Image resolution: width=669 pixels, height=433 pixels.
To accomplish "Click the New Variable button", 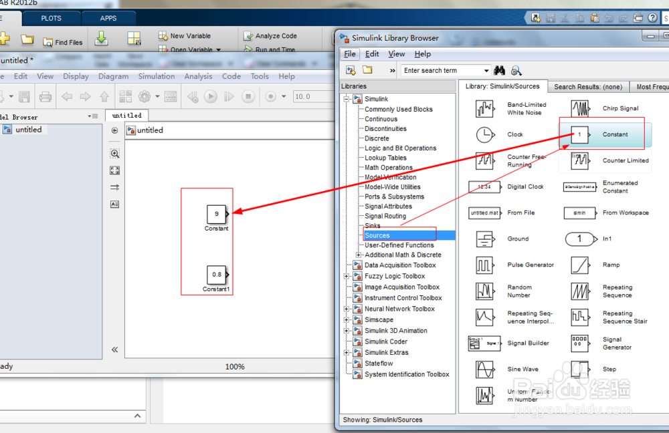I will pos(185,36).
